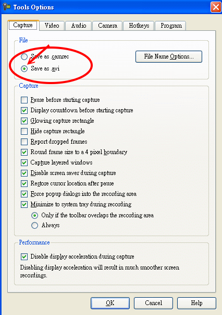Close the Tools Options dialog
This screenshot has width=222, height=315.
click(x=216, y=7)
